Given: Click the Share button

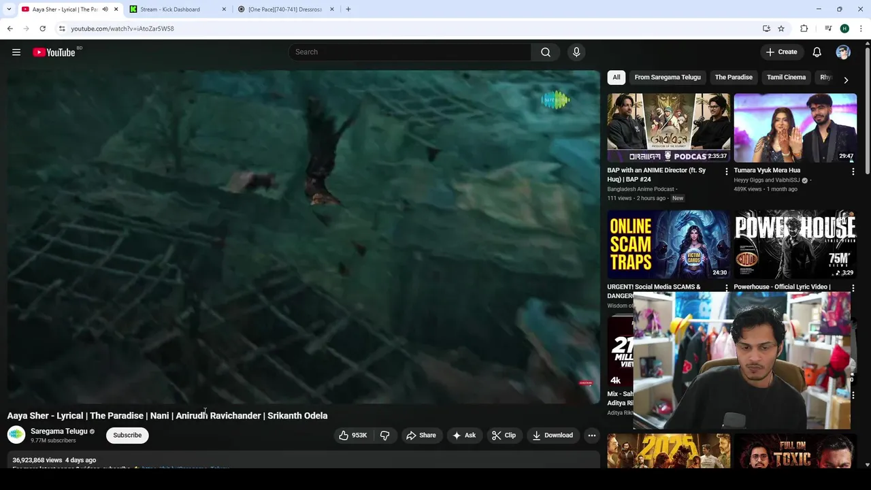Looking at the screenshot, I should tap(421, 436).
